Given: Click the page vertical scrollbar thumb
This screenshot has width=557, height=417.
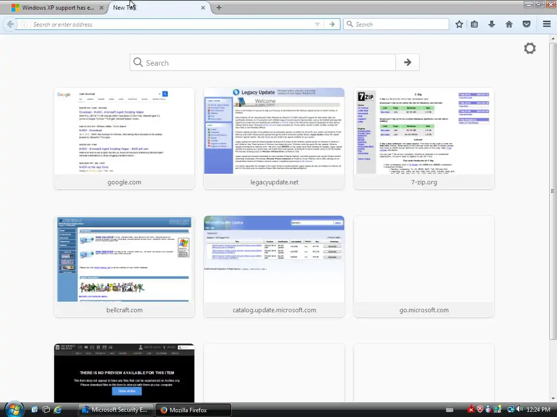Looking at the screenshot, I should (x=553, y=191).
